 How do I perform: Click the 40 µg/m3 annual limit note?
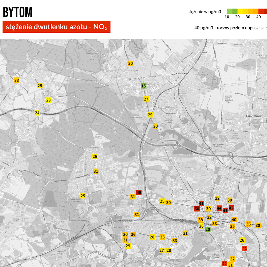(x=230, y=27)
